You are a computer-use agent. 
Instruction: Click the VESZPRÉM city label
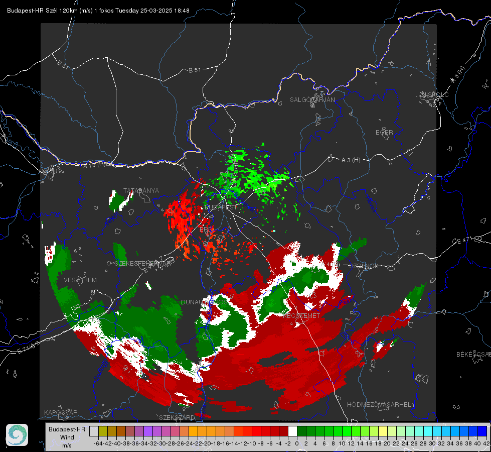pyautogui.click(x=80, y=280)
